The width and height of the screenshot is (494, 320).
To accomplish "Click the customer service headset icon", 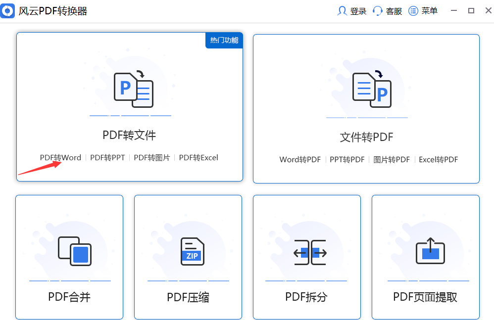I will [x=378, y=11].
